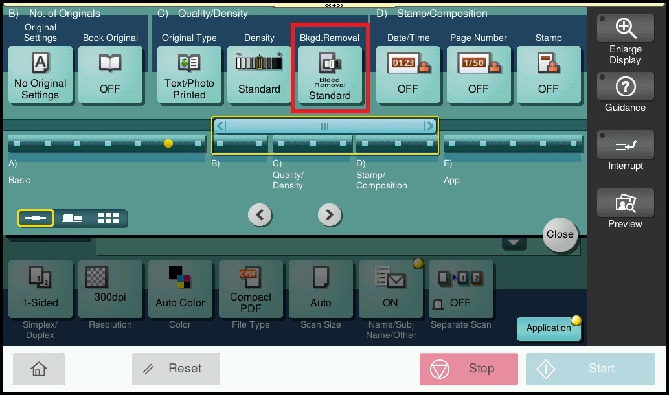The image size is (669, 397).
Task: Expand the down arrow dropdown
Action: click(x=514, y=243)
